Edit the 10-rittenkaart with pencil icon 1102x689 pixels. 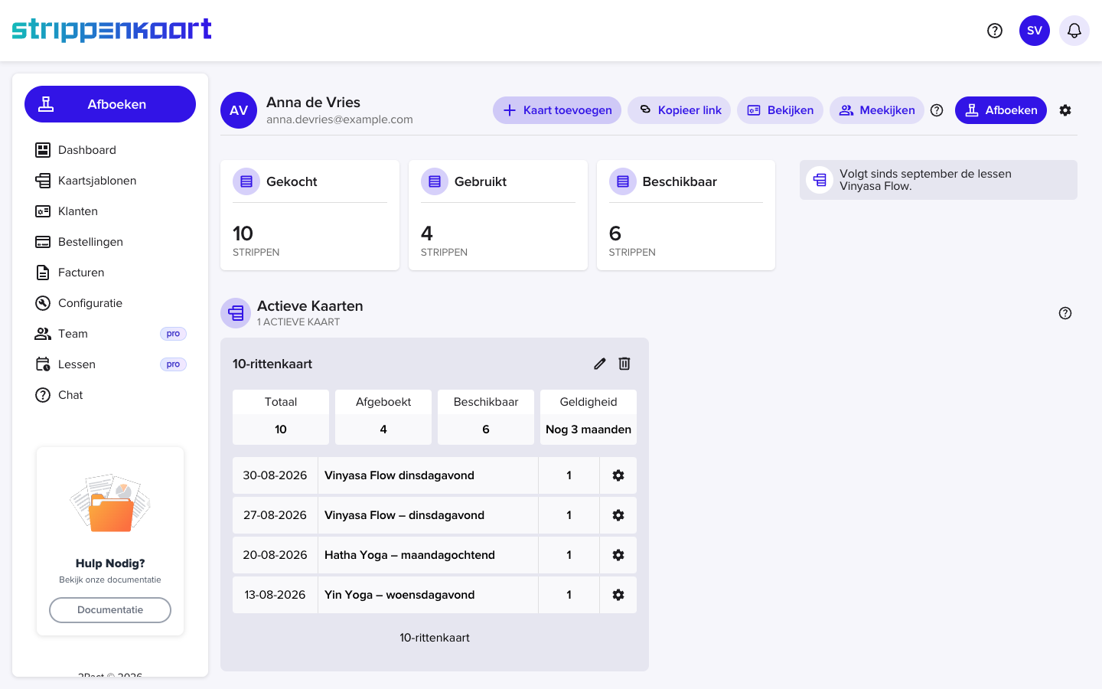coord(600,364)
